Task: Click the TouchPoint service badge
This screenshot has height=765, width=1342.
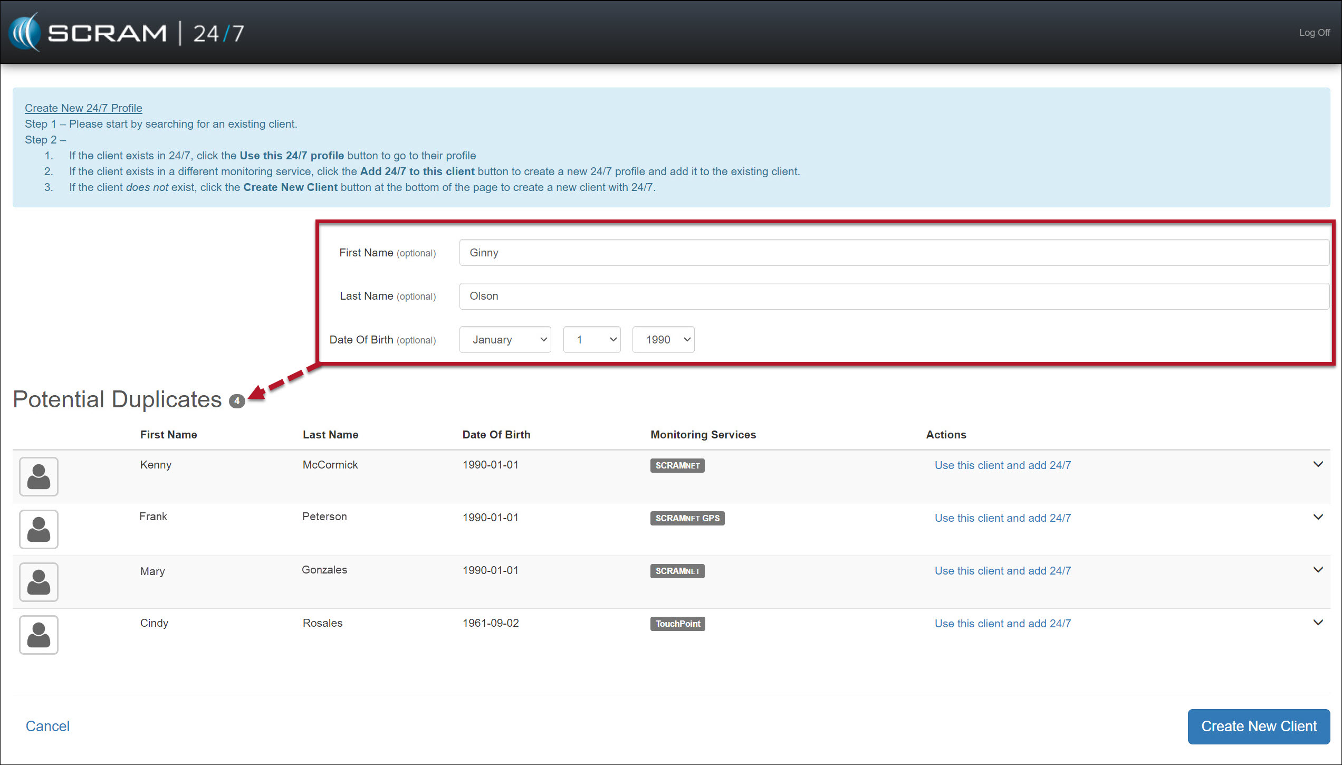Action: tap(677, 624)
